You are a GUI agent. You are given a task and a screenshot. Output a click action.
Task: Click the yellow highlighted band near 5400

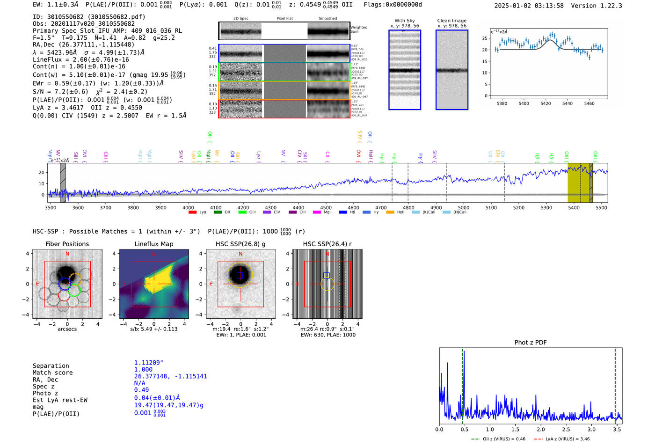580,183
